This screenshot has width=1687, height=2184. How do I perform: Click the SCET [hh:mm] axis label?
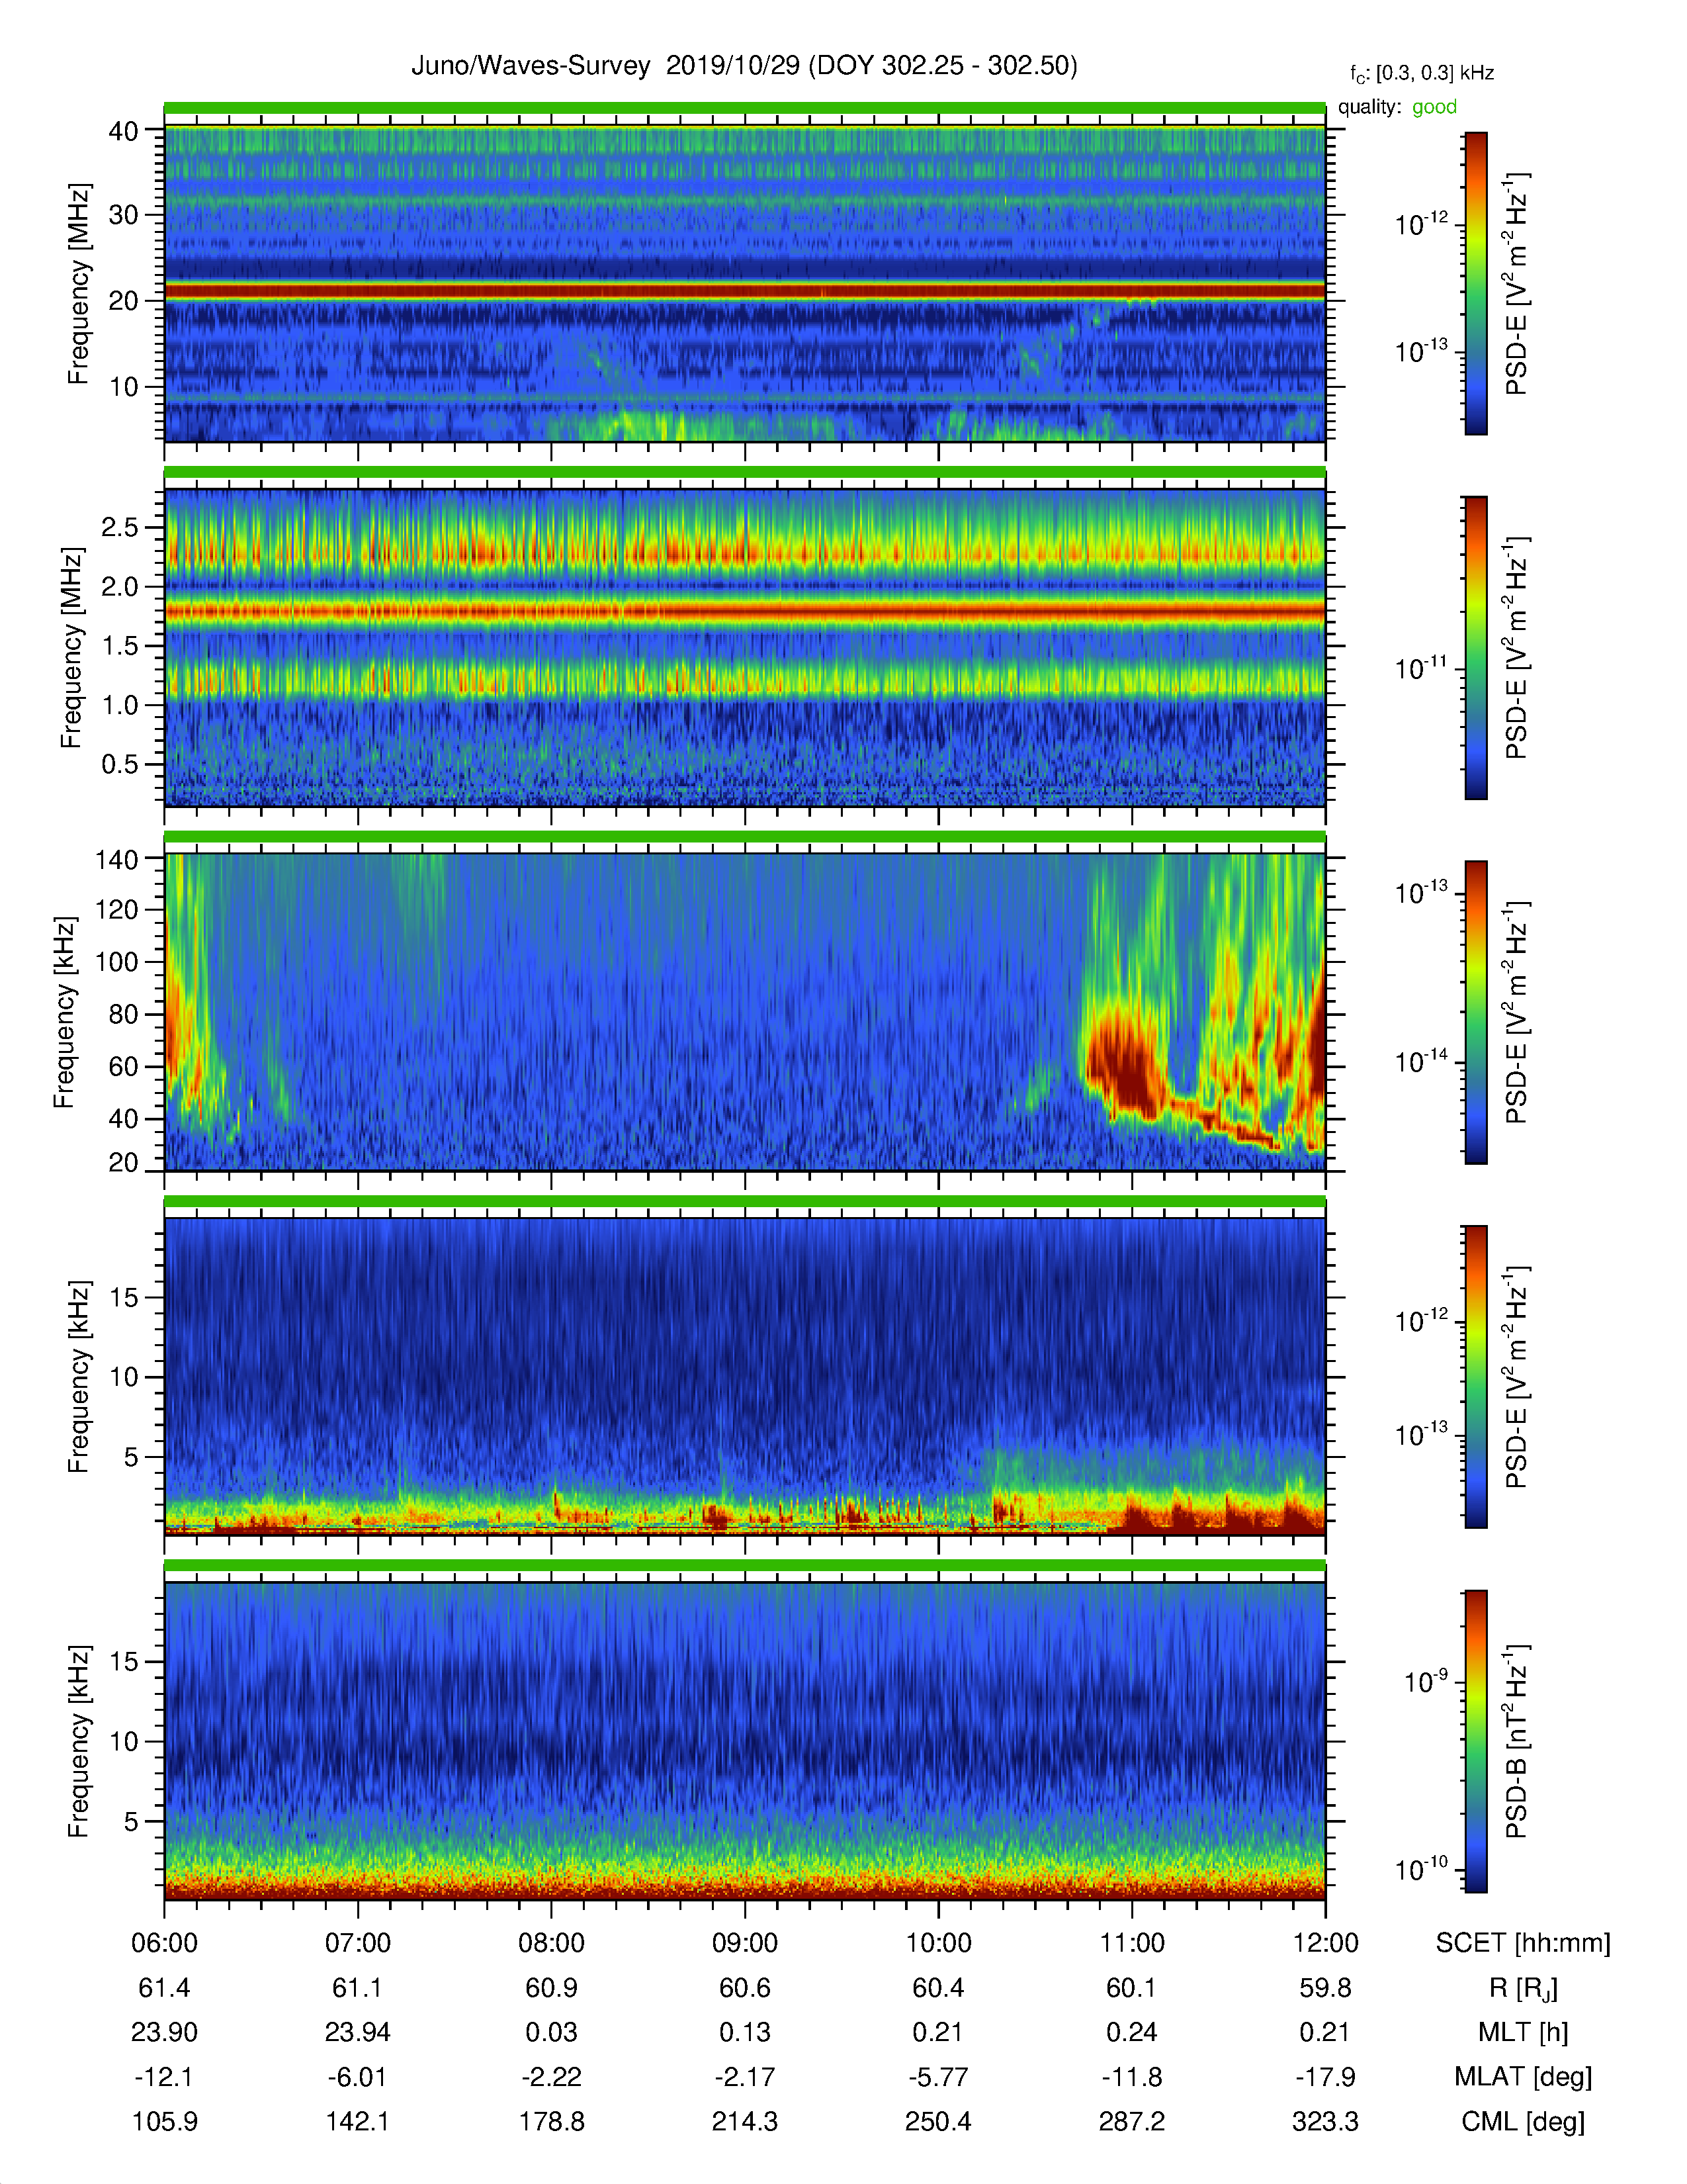click(x=1523, y=1943)
